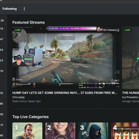Open the number 1 top live category card
This screenshot has height=139, width=139.
27,131
